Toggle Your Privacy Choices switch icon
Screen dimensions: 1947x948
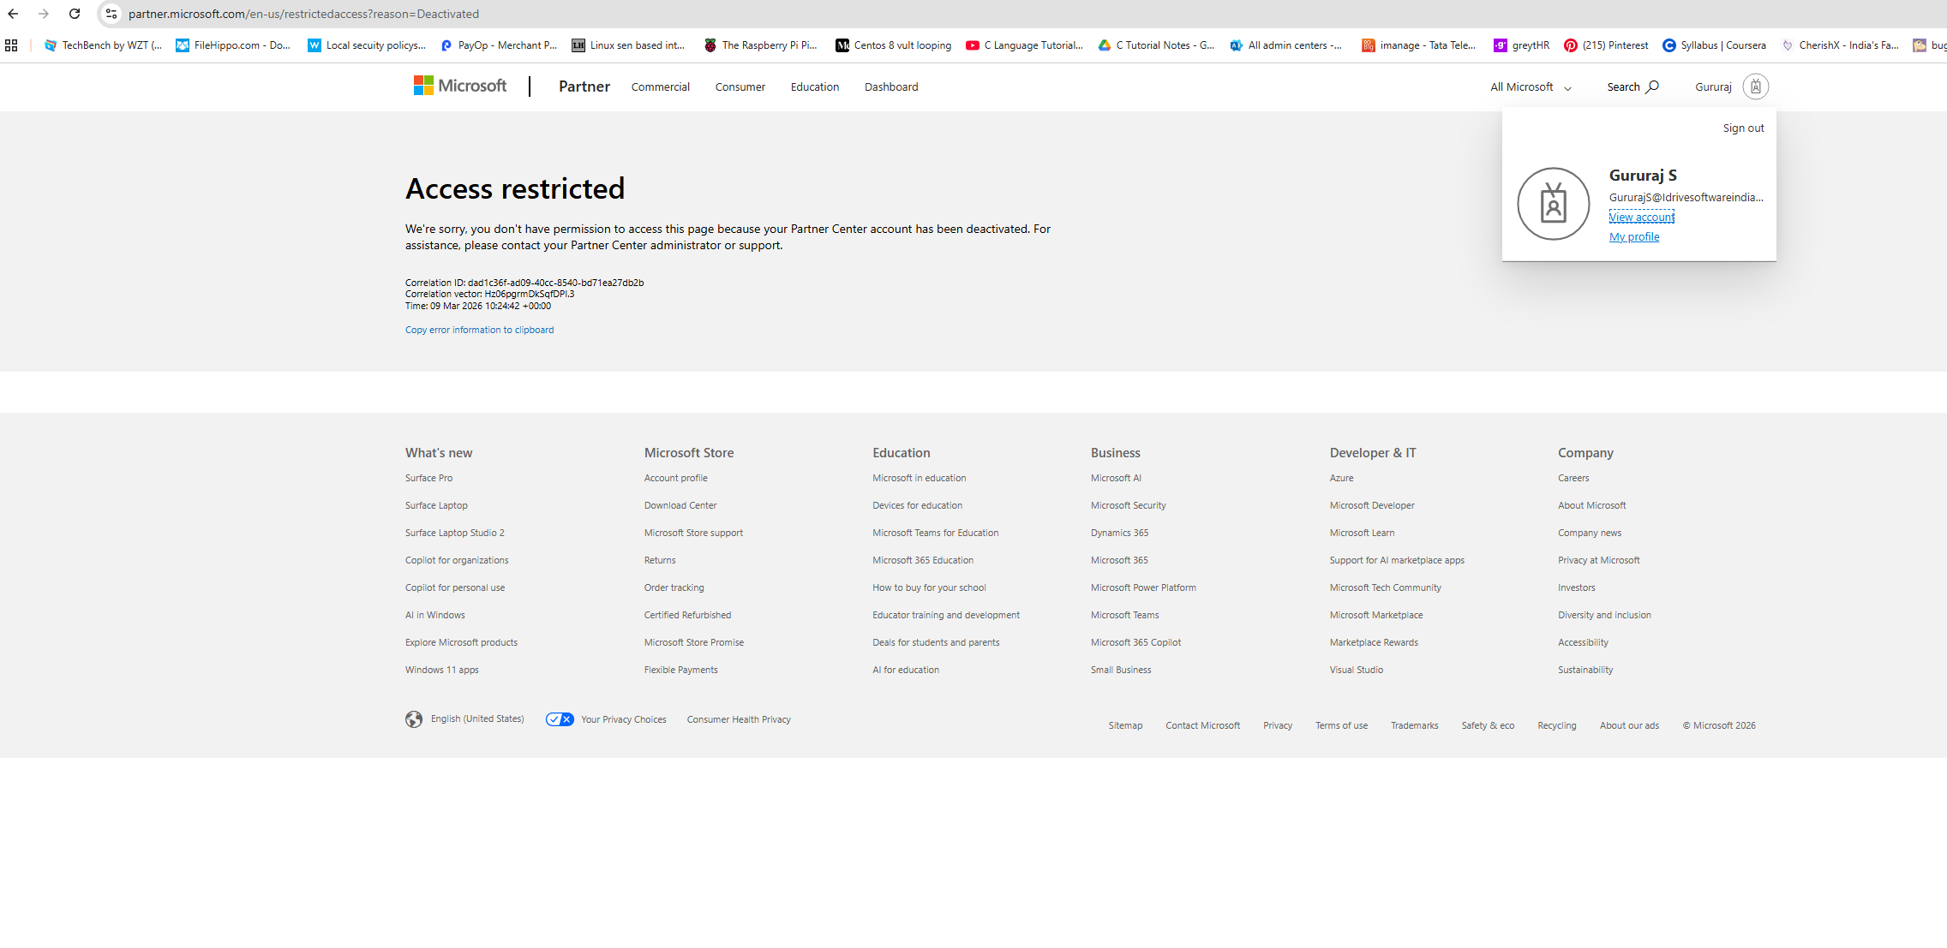pos(560,719)
